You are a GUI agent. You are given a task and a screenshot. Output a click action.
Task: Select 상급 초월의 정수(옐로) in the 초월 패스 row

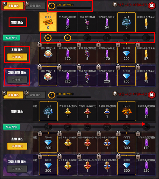coord(68,143)
